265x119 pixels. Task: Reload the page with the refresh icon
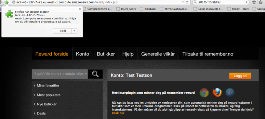[x=187, y=2]
